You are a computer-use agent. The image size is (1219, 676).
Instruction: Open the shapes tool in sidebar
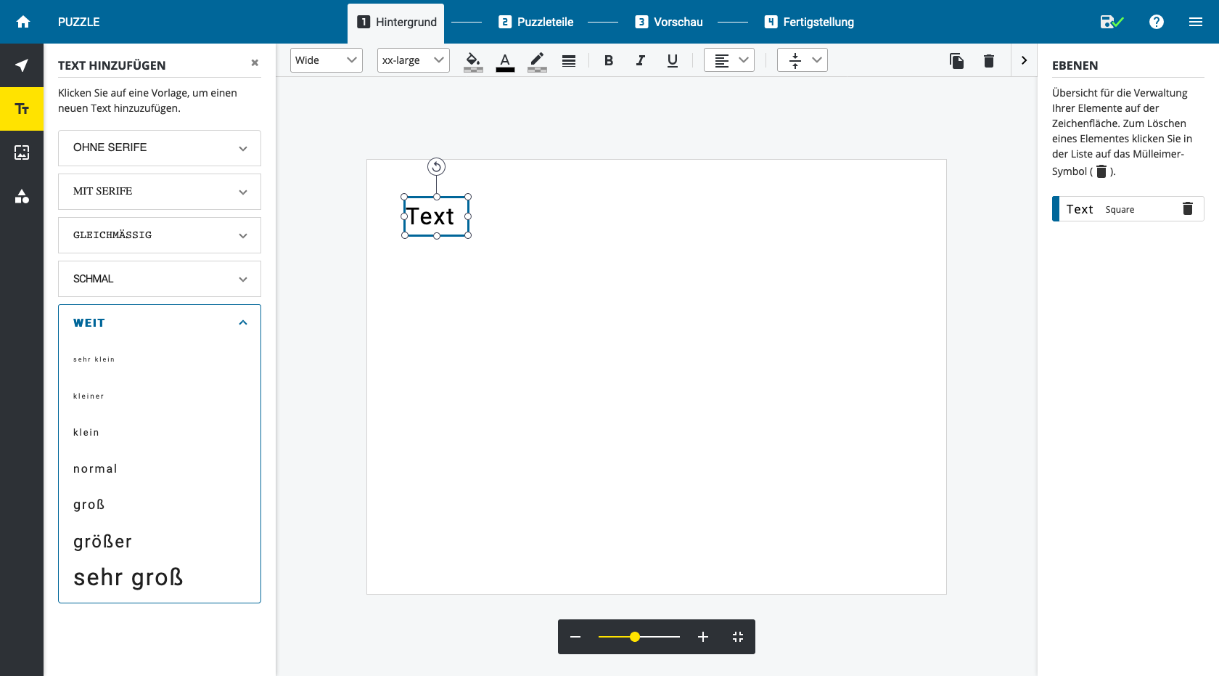(22, 196)
